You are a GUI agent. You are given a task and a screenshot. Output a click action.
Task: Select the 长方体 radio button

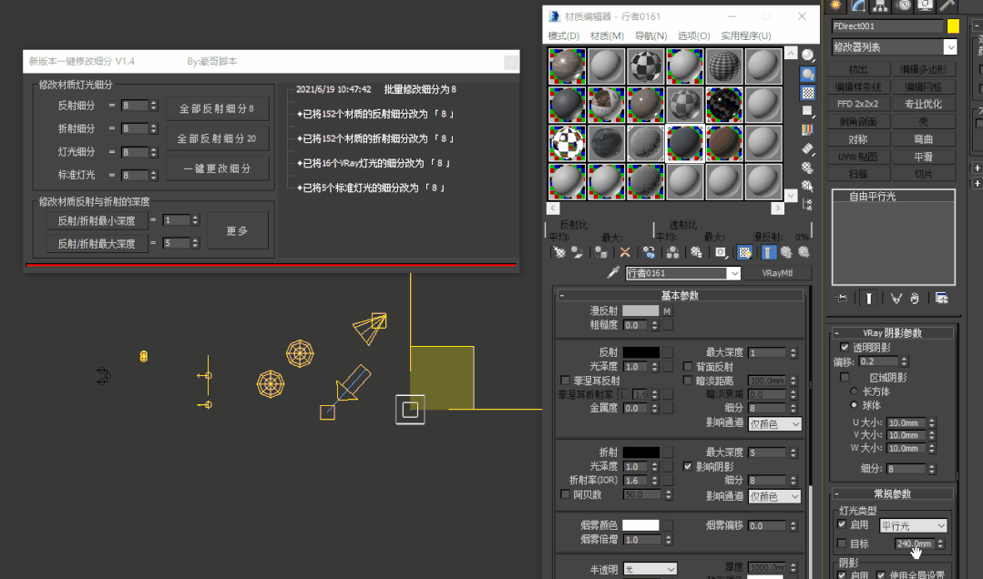click(x=854, y=391)
